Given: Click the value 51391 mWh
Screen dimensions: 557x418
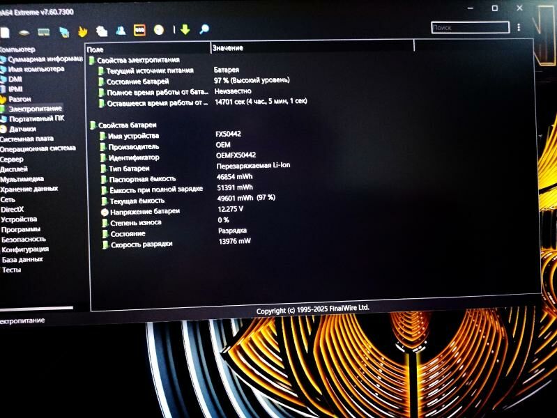Looking at the screenshot, I should [235, 187].
